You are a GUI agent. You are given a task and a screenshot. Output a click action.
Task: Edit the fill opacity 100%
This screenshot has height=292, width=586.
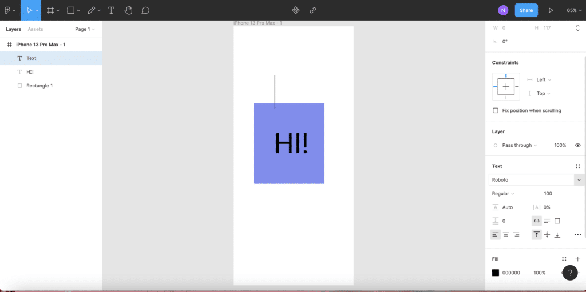(540, 273)
